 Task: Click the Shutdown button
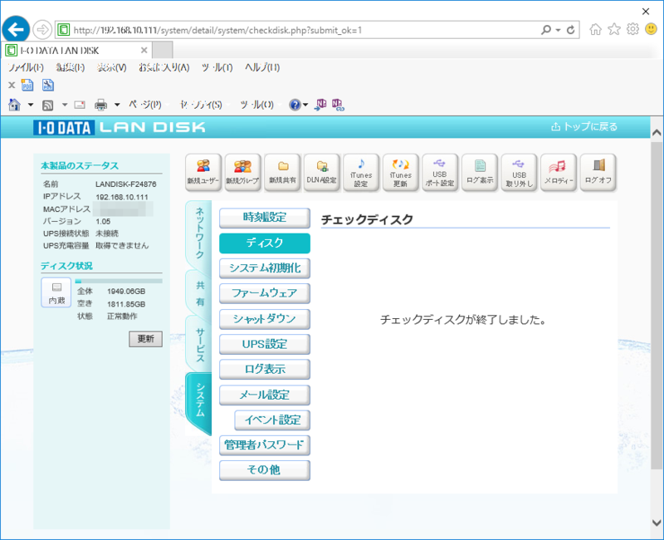(265, 319)
